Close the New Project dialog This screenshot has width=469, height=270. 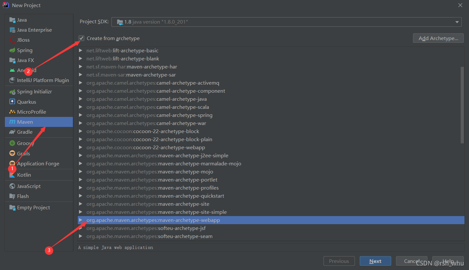(460, 5)
